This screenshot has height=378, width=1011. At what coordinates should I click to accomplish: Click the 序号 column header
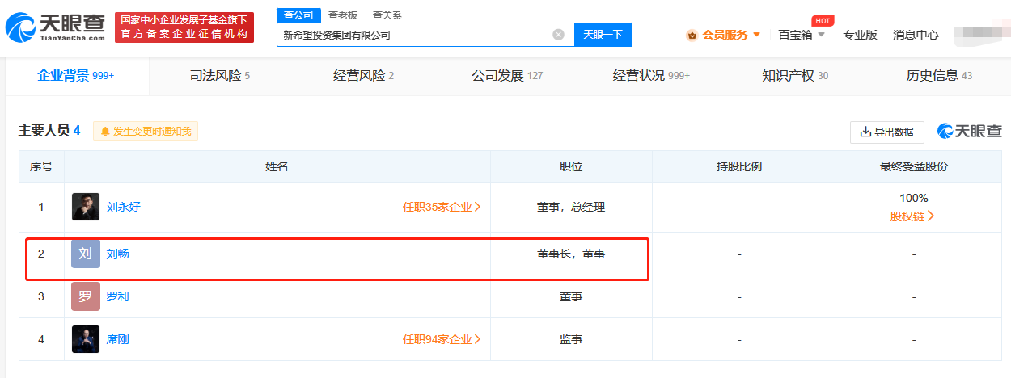(41, 166)
